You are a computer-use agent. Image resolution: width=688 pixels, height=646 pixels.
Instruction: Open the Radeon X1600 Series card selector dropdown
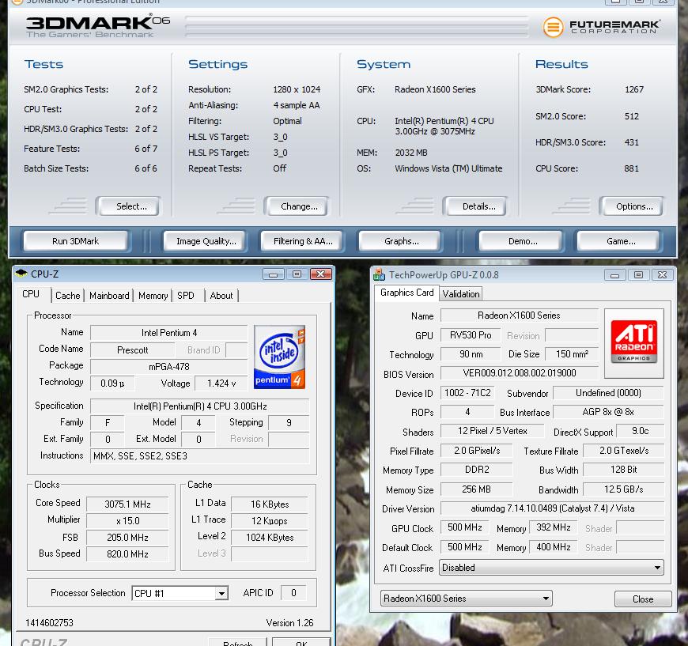[x=466, y=599]
